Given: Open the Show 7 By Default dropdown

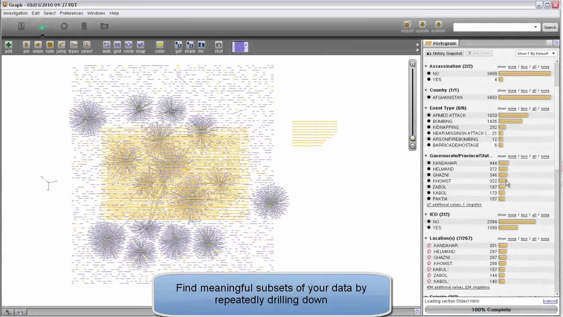Looking at the screenshot, I should click(536, 54).
